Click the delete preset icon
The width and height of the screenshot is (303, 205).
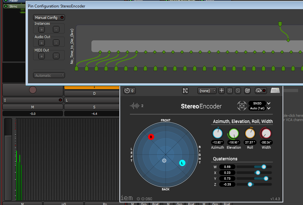(238, 91)
